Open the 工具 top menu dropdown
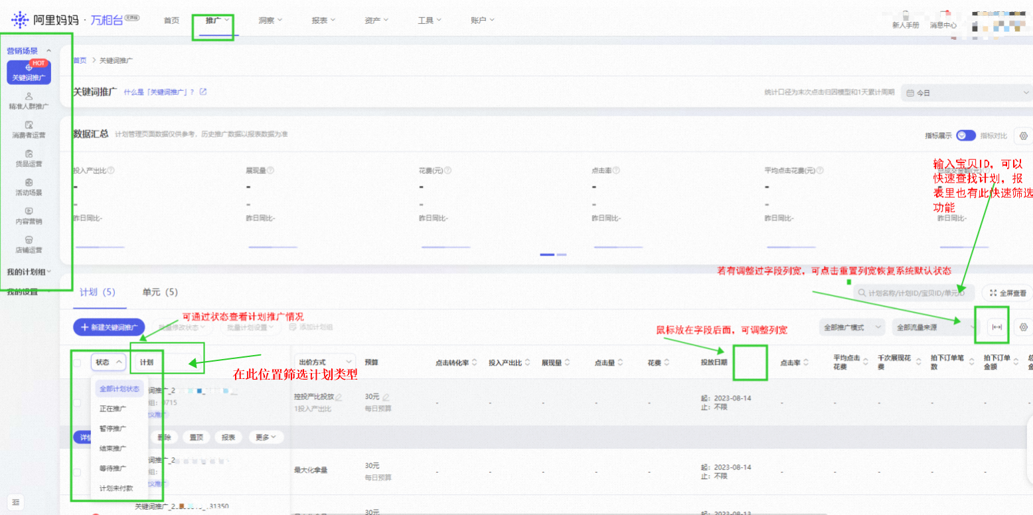Viewport: 1033px width, 515px height. pyautogui.click(x=430, y=21)
